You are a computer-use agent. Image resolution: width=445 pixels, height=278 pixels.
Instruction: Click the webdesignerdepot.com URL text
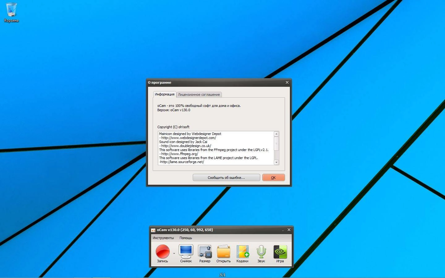click(189, 138)
